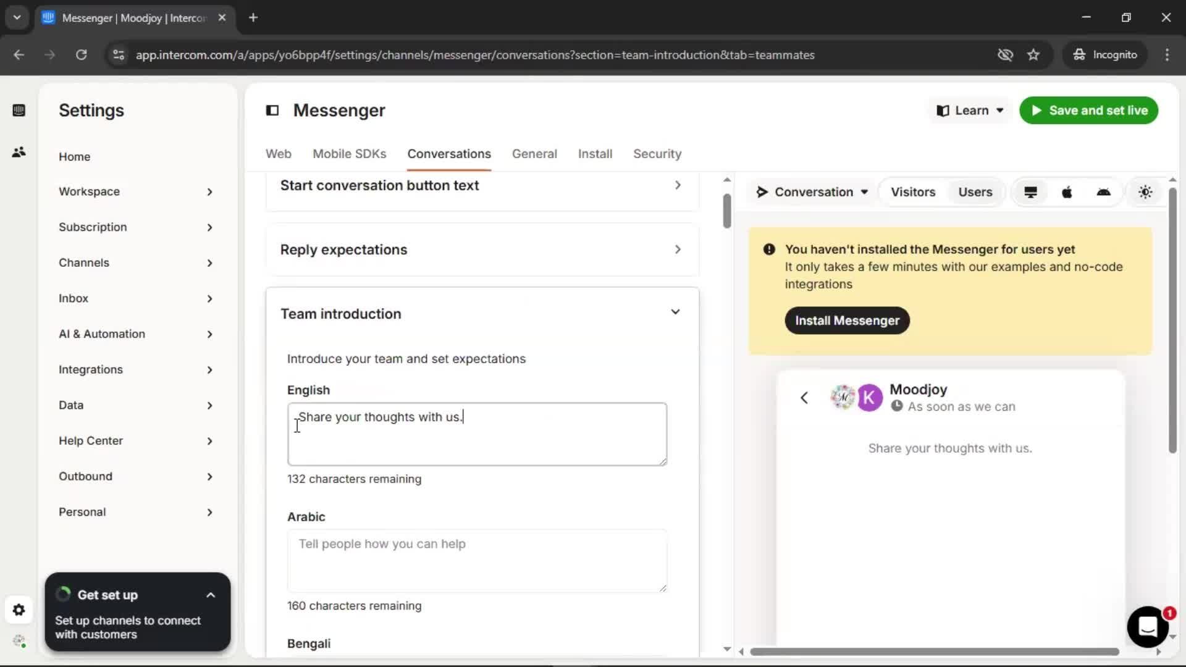Click the Install Messenger button

[847, 321]
